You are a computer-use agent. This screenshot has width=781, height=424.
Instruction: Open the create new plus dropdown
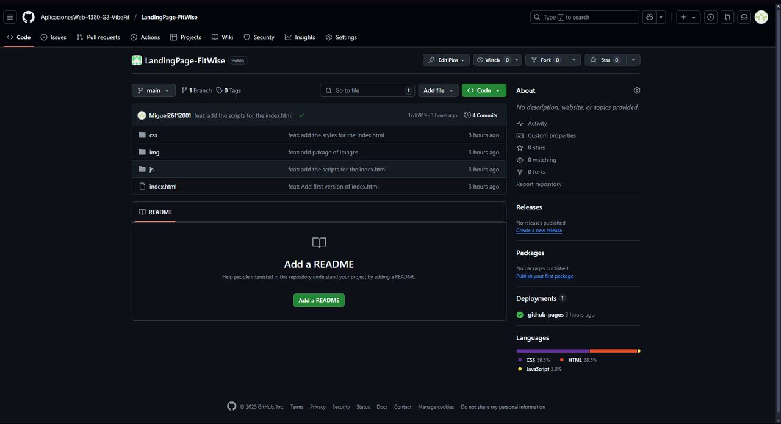point(688,17)
